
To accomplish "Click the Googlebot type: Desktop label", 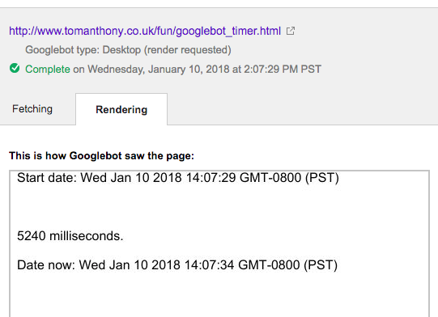I will (x=83, y=50).
